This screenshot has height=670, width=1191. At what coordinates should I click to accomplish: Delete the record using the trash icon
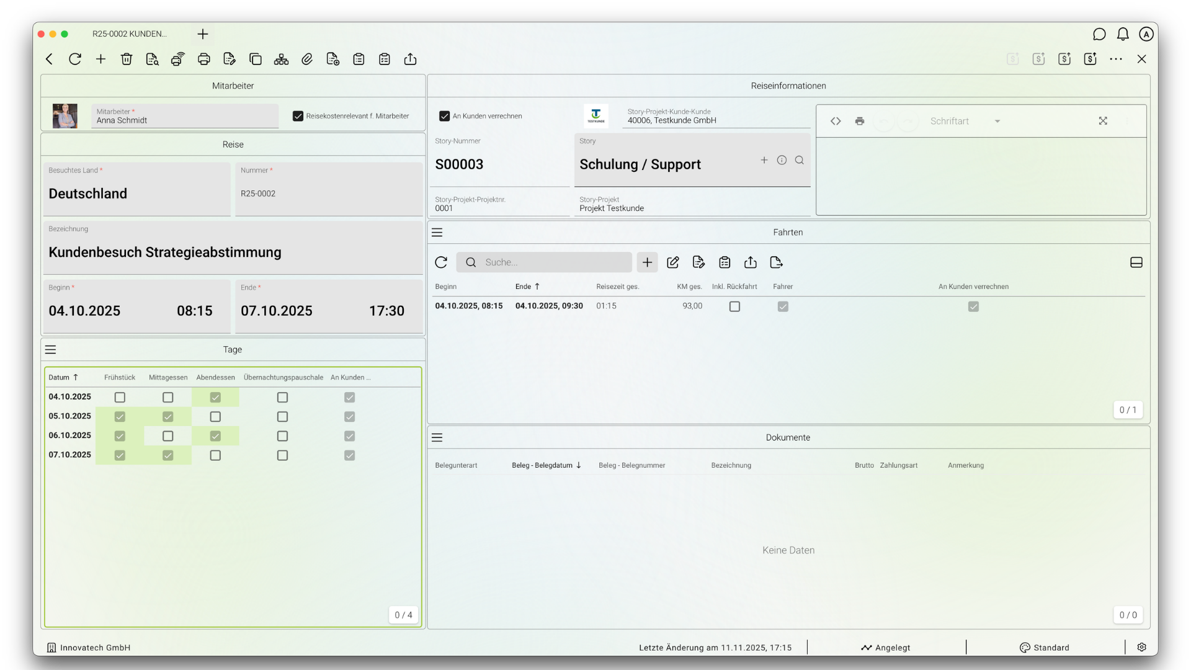[127, 59]
